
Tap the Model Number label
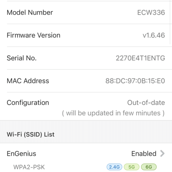30,12
